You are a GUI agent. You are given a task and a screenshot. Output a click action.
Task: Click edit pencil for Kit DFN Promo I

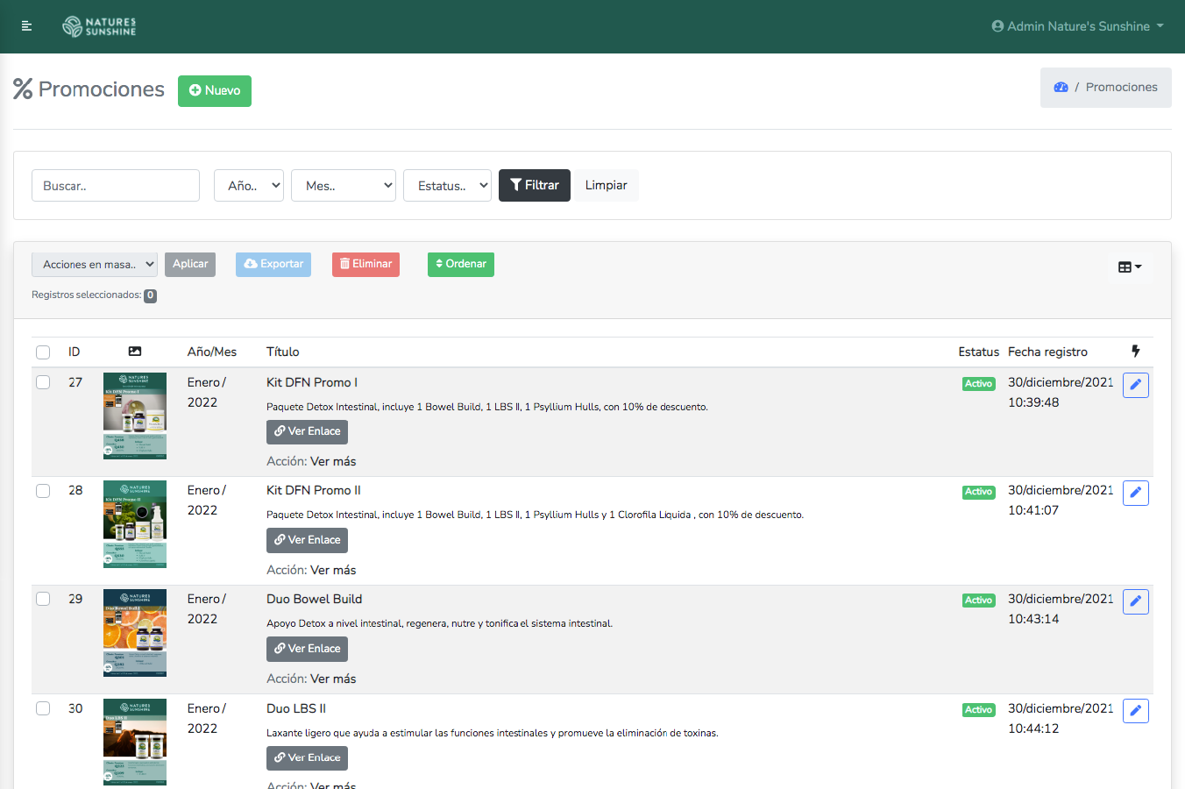pyautogui.click(x=1135, y=385)
